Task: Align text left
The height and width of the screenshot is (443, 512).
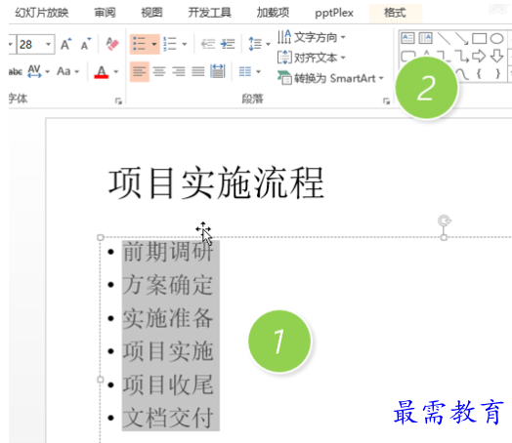Action: pos(140,71)
